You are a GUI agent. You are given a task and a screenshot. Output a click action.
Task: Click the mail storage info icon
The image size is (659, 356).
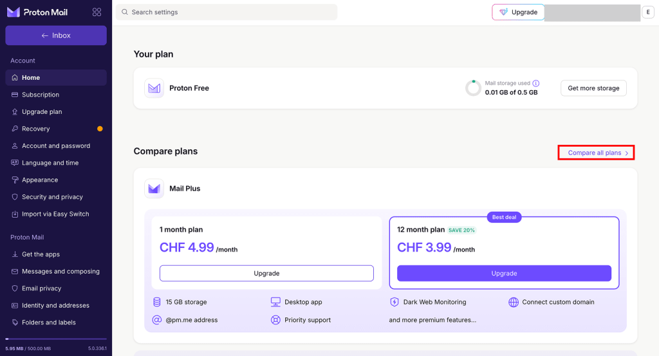[x=536, y=83]
